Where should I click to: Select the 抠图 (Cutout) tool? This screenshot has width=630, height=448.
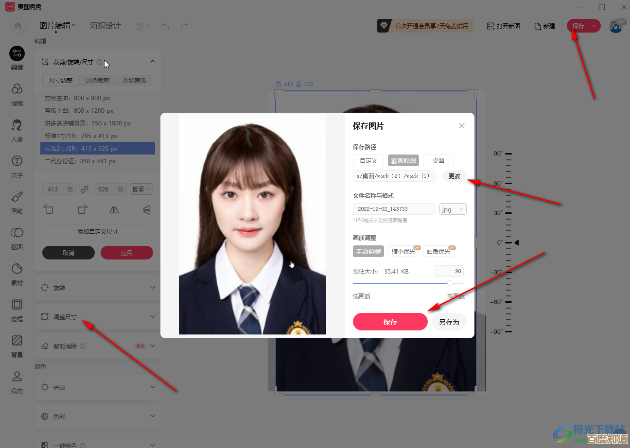tap(17, 238)
